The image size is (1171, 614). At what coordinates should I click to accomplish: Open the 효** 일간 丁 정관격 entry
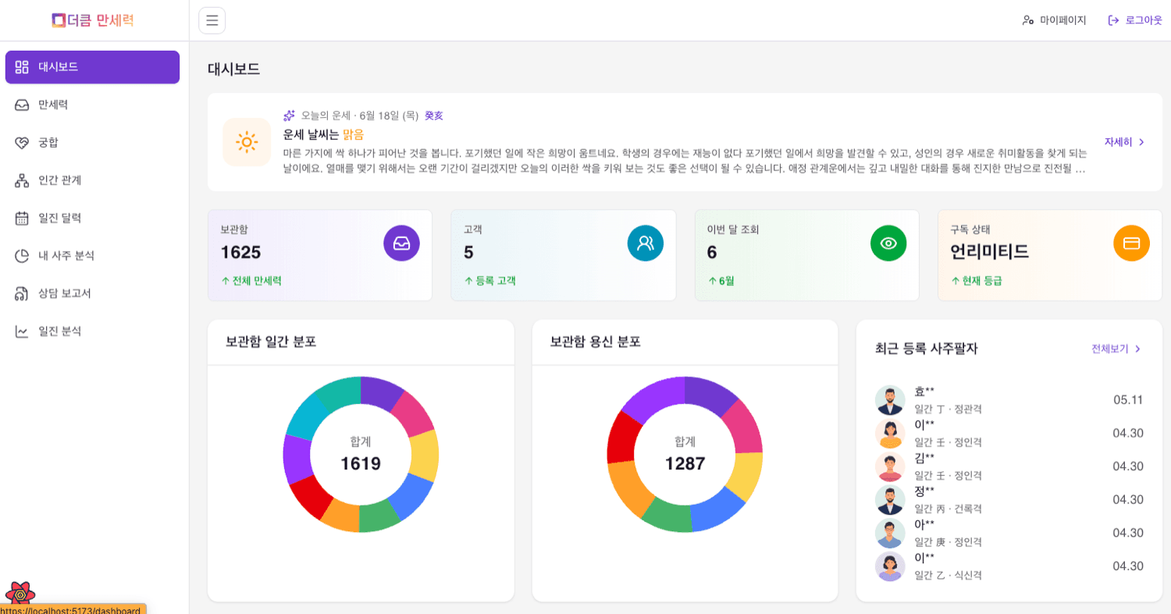pos(1009,400)
